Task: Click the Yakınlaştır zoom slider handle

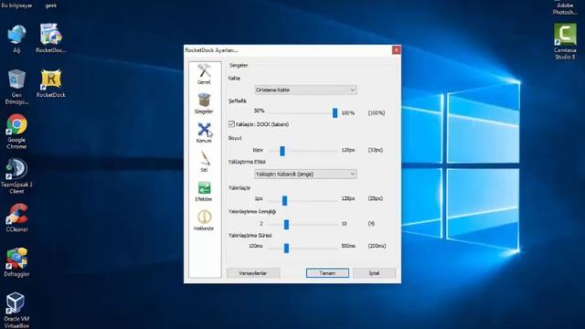Action: (x=284, y=200)
